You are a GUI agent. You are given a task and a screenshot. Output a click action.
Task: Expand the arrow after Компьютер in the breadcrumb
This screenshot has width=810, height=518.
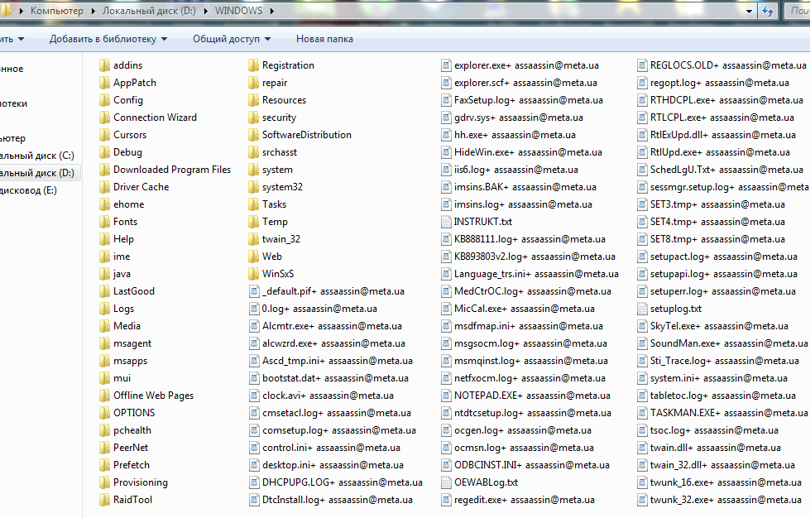(x=93, y=11)
